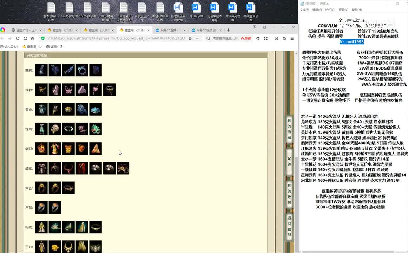The height and width of the screenshot is (253, 408).
Task: Click the Notepad horizontal scrollbar
Action: pyautogui.click(x=347, y=252)
